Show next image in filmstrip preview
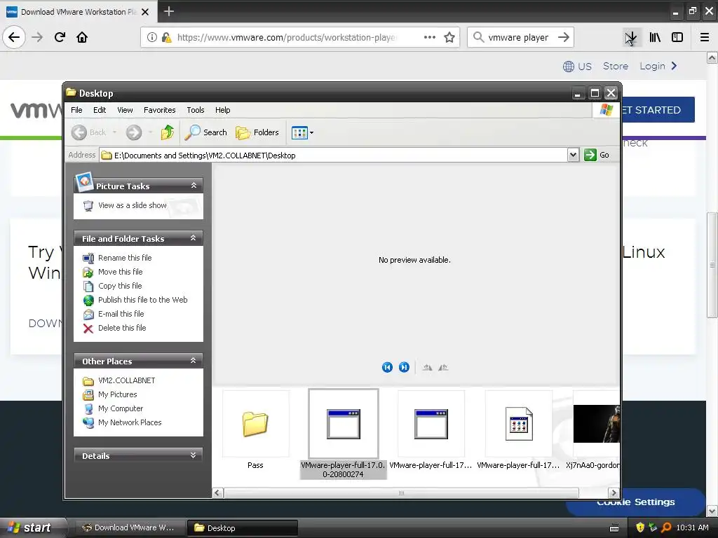Image resolution: width=718 pixels, height=538 pixels. tap(404, 367)
